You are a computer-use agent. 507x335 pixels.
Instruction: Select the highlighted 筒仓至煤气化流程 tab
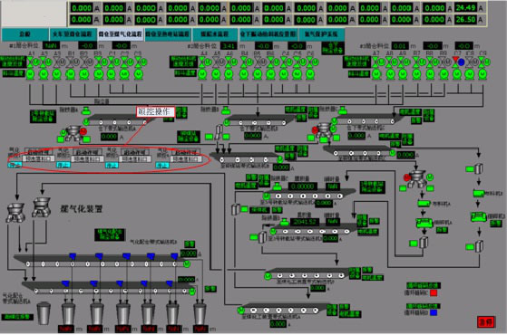point(121,34)
